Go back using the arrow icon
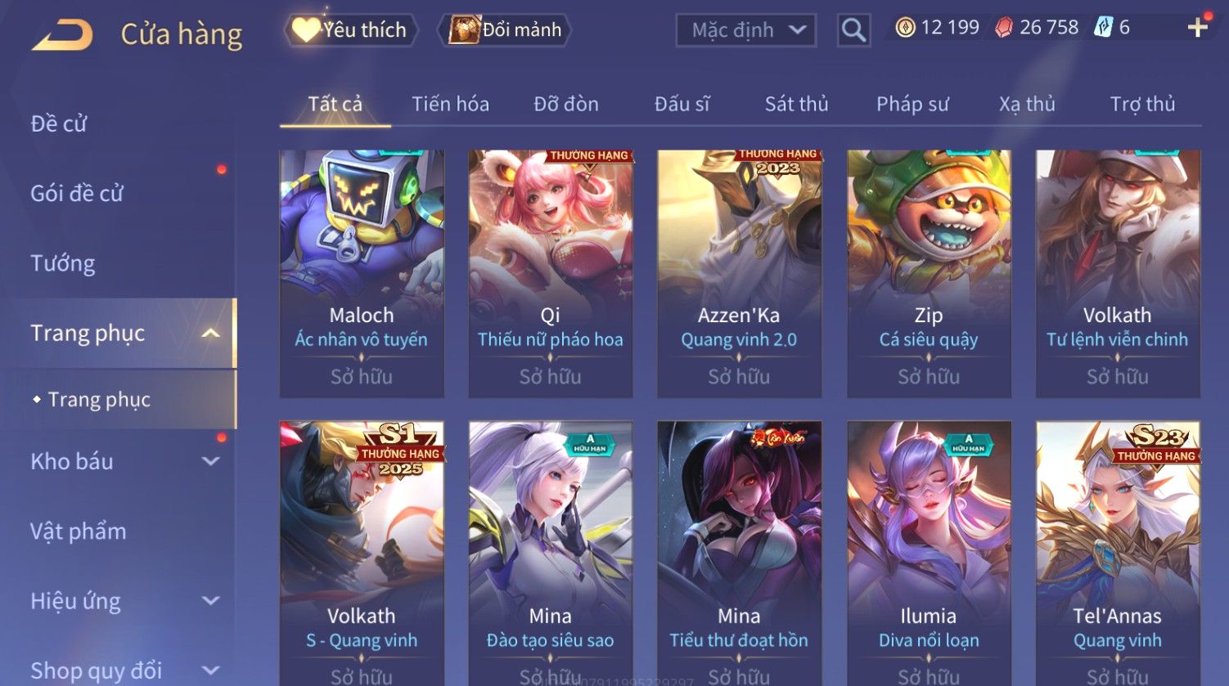The width and height of the screenshot is (1229, 686). point(62,35)
